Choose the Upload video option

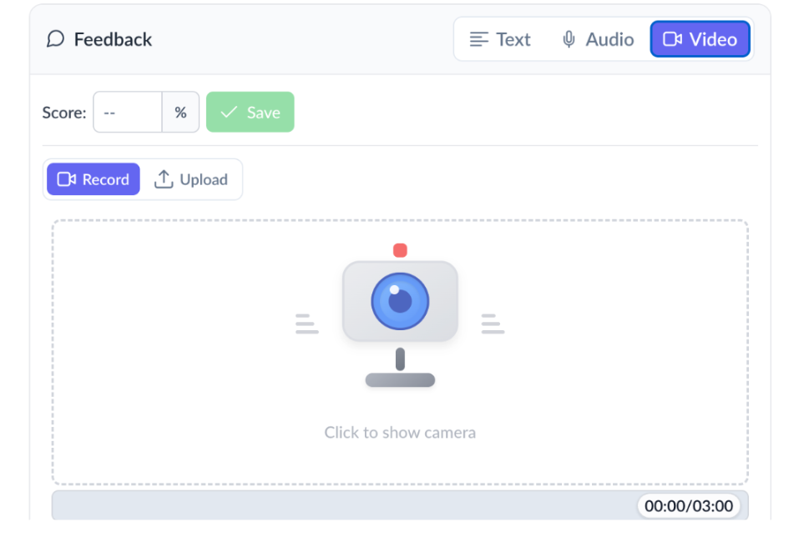[190, 179]
